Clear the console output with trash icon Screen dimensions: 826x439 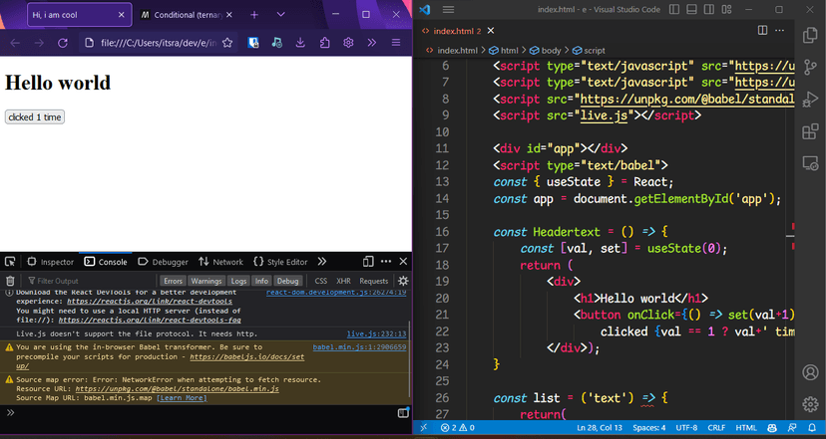click(x=10, y=281)
